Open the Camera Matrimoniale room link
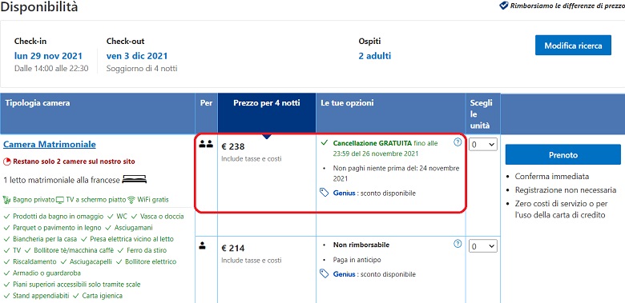The image size is (625, 303). click(50, 145)
